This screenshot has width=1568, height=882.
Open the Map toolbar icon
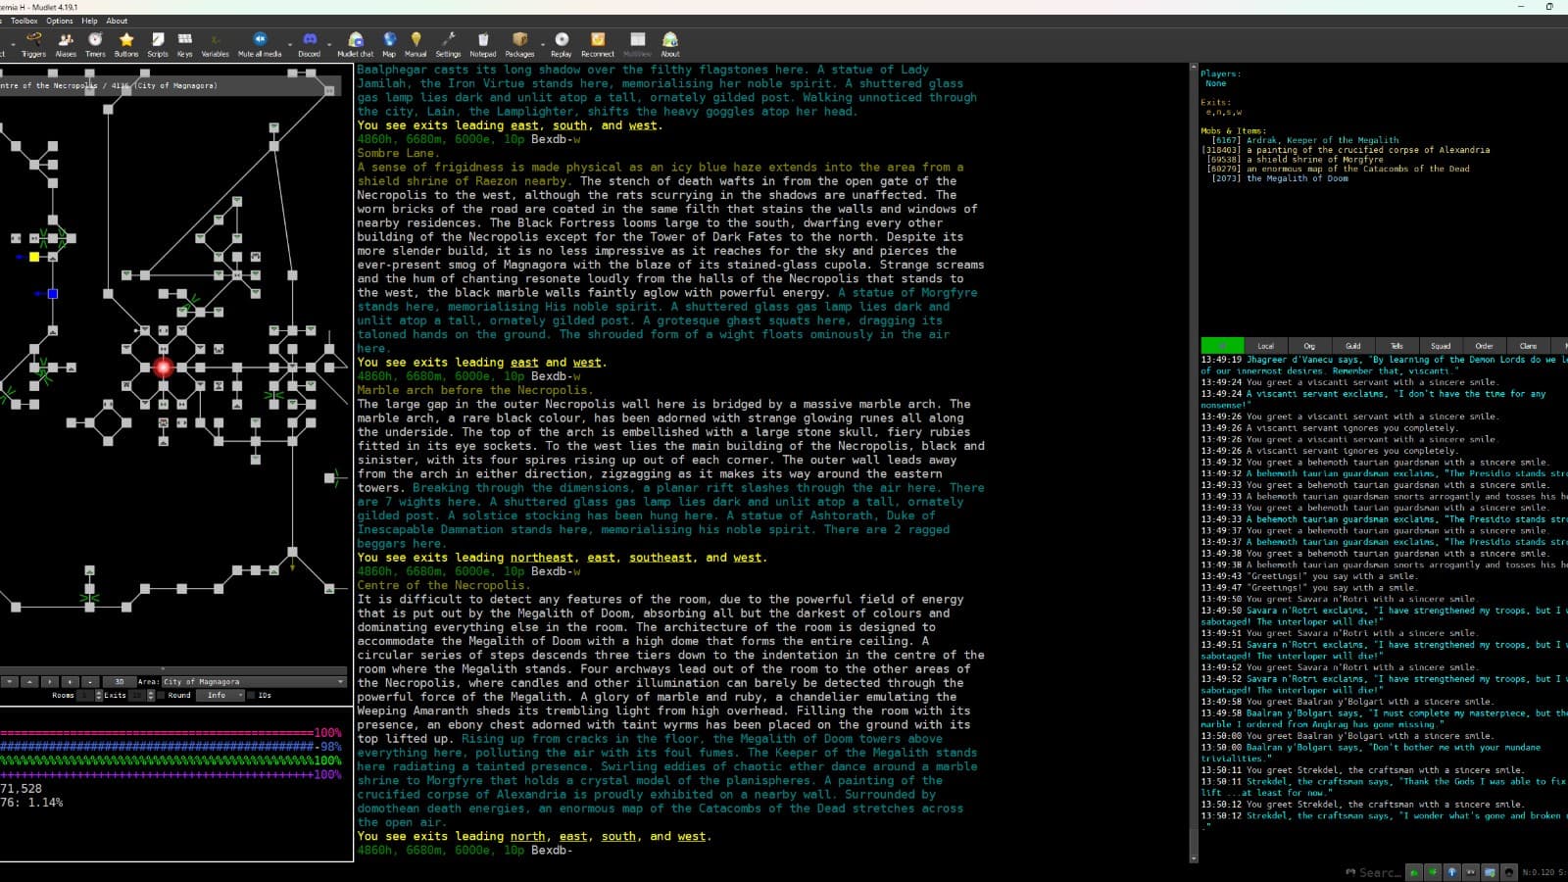coord(389,44)
